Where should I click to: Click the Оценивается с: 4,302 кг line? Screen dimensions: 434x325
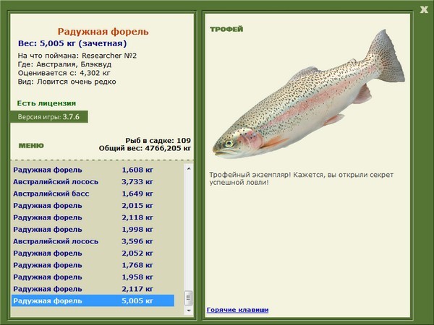coord(64,73)
